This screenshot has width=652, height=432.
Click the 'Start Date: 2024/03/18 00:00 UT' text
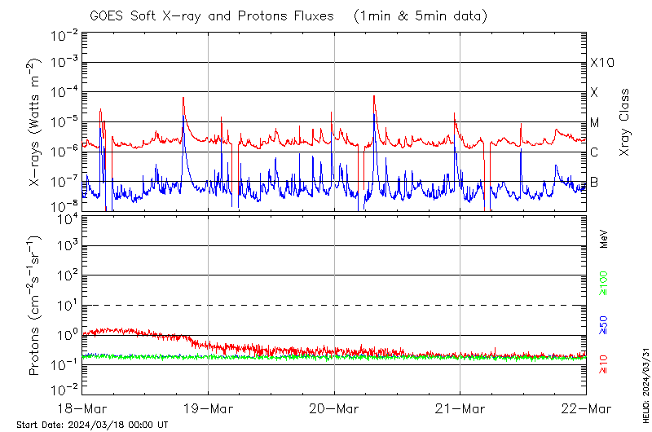pos(91,425)
